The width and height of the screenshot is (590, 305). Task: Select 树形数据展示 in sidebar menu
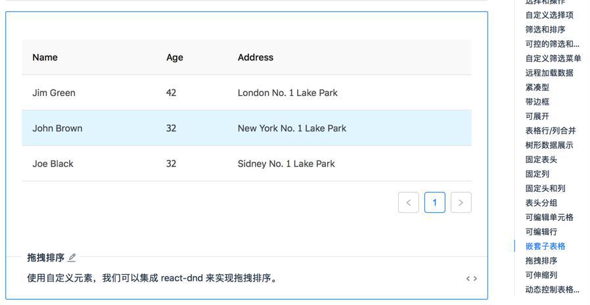tap(549, 145)
